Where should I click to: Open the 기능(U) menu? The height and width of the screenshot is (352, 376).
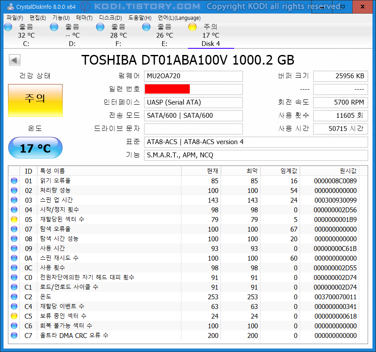coord(61,18)
